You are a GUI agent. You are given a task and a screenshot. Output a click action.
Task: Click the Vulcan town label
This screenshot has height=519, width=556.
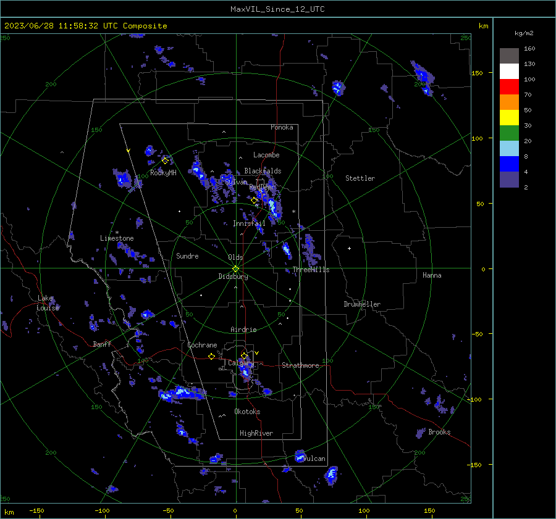point(314,459)
